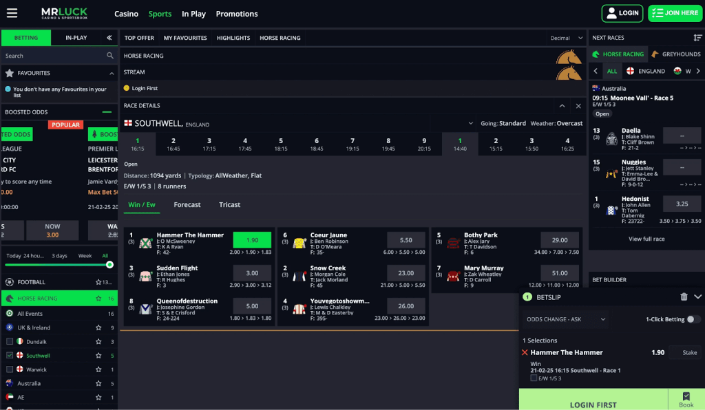The height and width of the screenshot is (410, 705).
Task: Click Hammer The Hammer jockey silks
Action: (145, 243)
